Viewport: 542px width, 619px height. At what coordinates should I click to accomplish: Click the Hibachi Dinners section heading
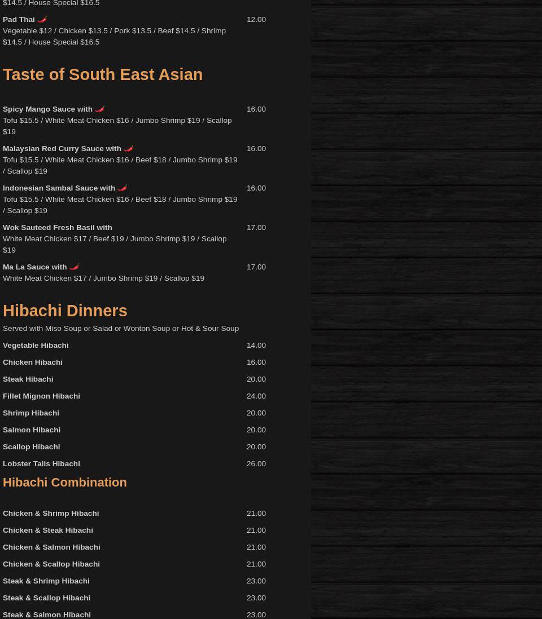click(x=65, y=311)
